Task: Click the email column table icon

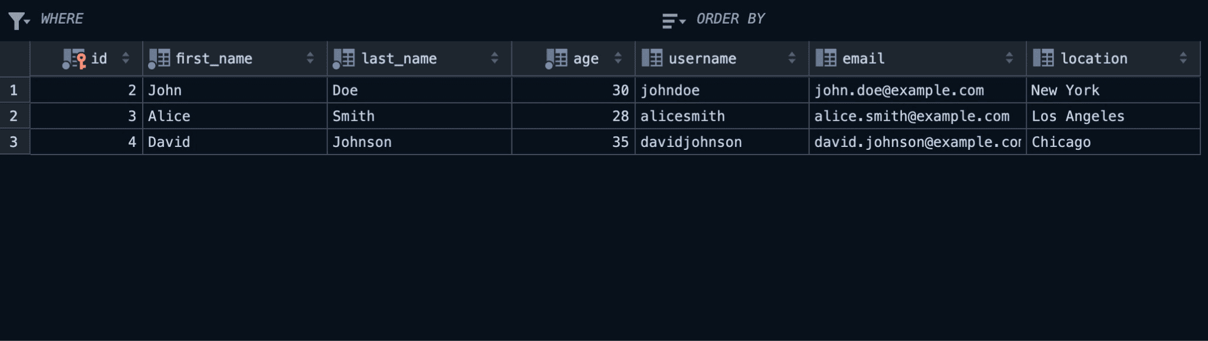Action: tap(826, 58)
